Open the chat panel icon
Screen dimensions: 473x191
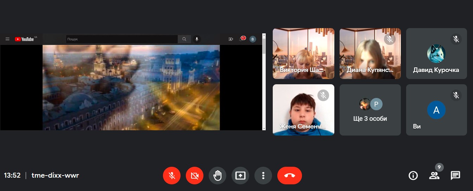455,175
